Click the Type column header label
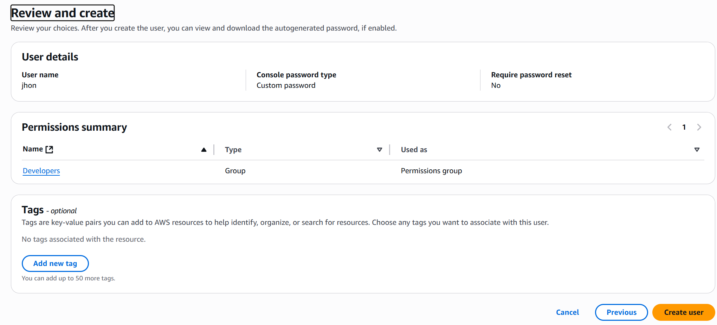The image size is (717, 325). [x=233, y=150]
